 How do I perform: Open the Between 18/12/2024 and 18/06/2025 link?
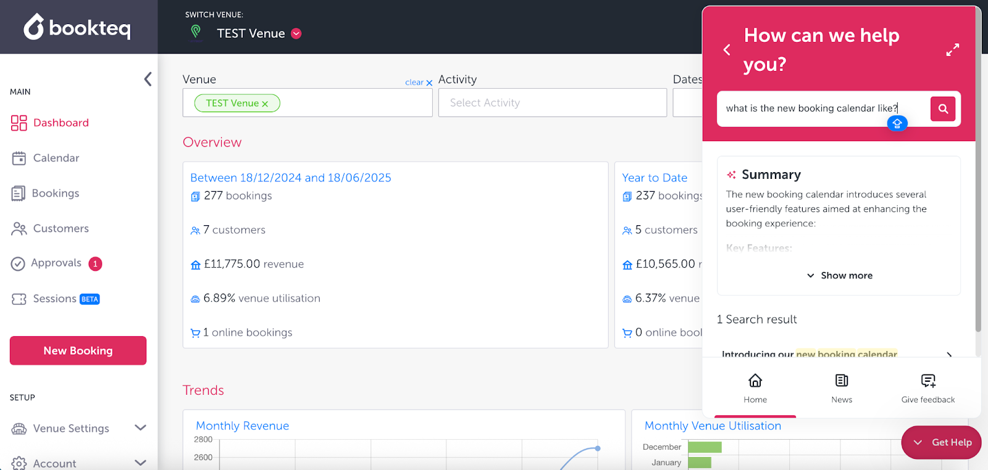pos(291,178)
